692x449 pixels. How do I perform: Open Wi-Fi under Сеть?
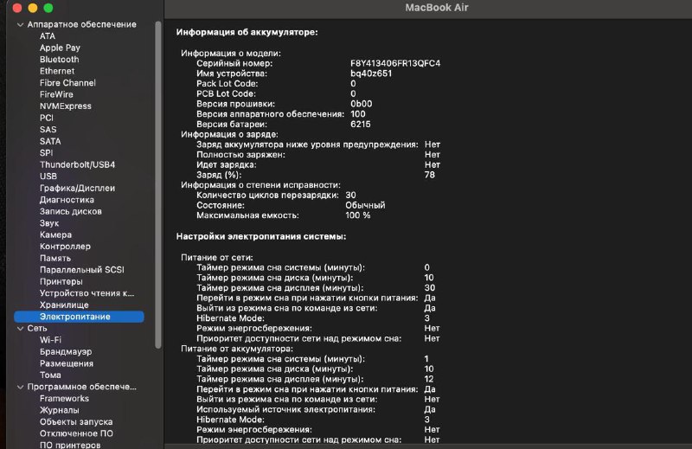pyautogui.click(x=50, y=340)
